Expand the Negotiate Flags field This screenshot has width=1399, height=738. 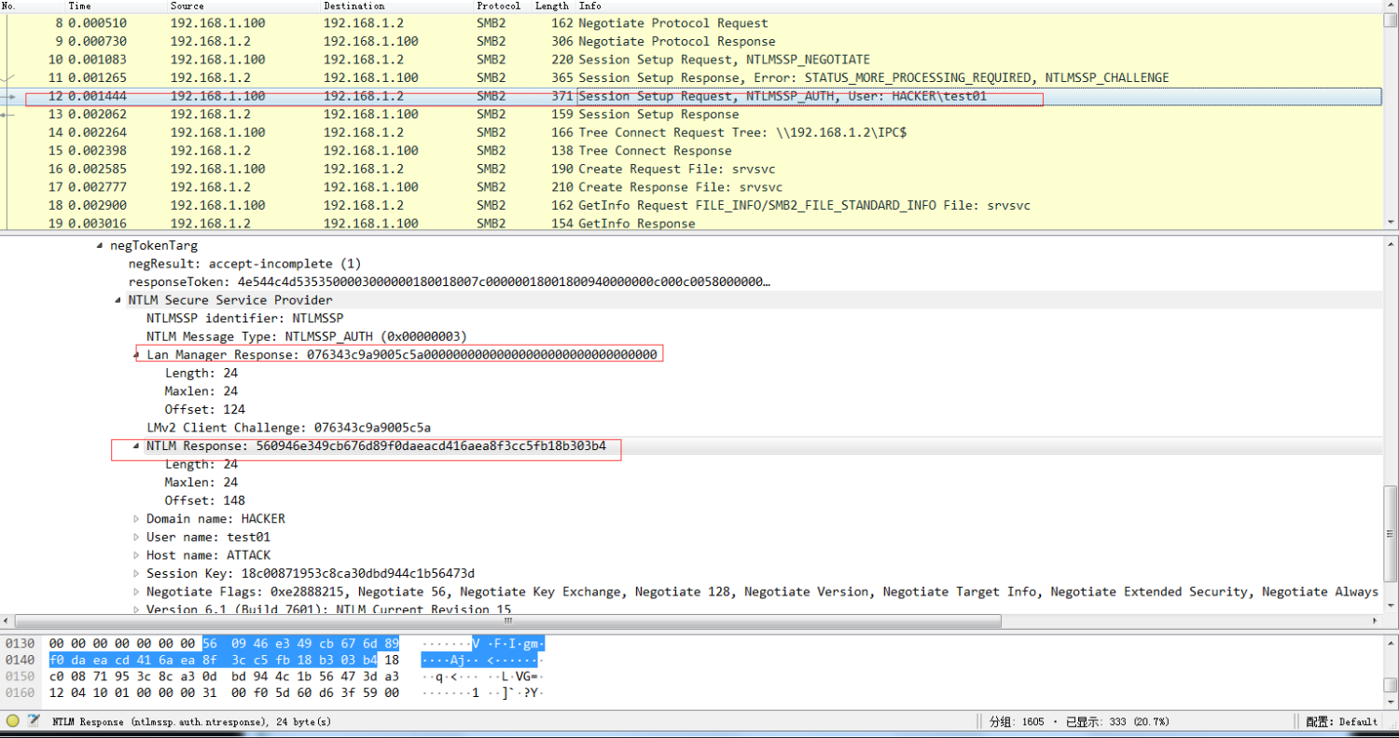pyautogui.click(x=136, y=592)
